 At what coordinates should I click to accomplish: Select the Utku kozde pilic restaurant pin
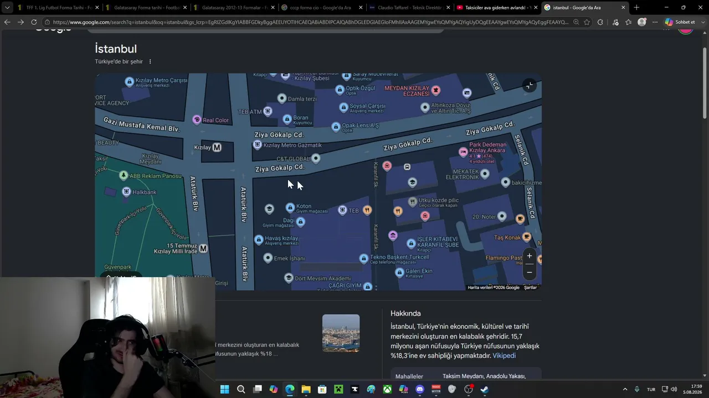(x=412, y=201)
